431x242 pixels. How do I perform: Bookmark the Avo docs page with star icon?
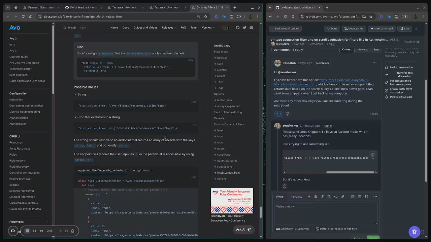point(205,16)
